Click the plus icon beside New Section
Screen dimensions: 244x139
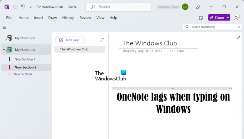(x=9, y=74)
